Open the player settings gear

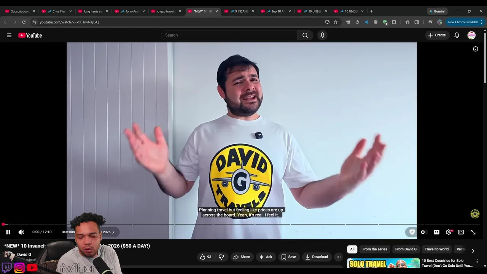tap(449, 232)
